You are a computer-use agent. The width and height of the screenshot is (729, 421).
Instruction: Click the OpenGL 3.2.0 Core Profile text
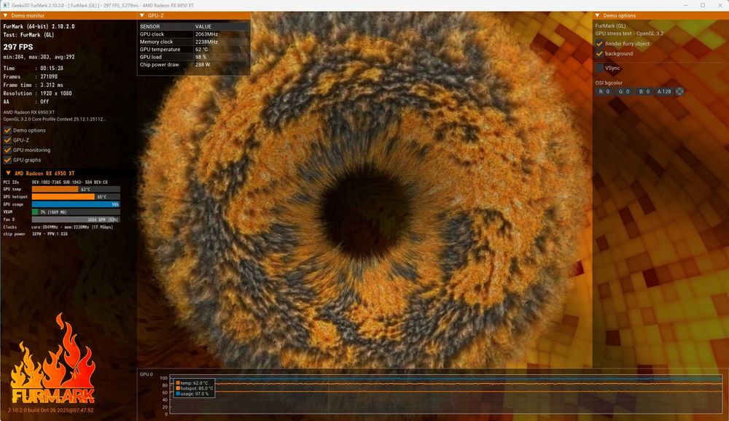55,119
